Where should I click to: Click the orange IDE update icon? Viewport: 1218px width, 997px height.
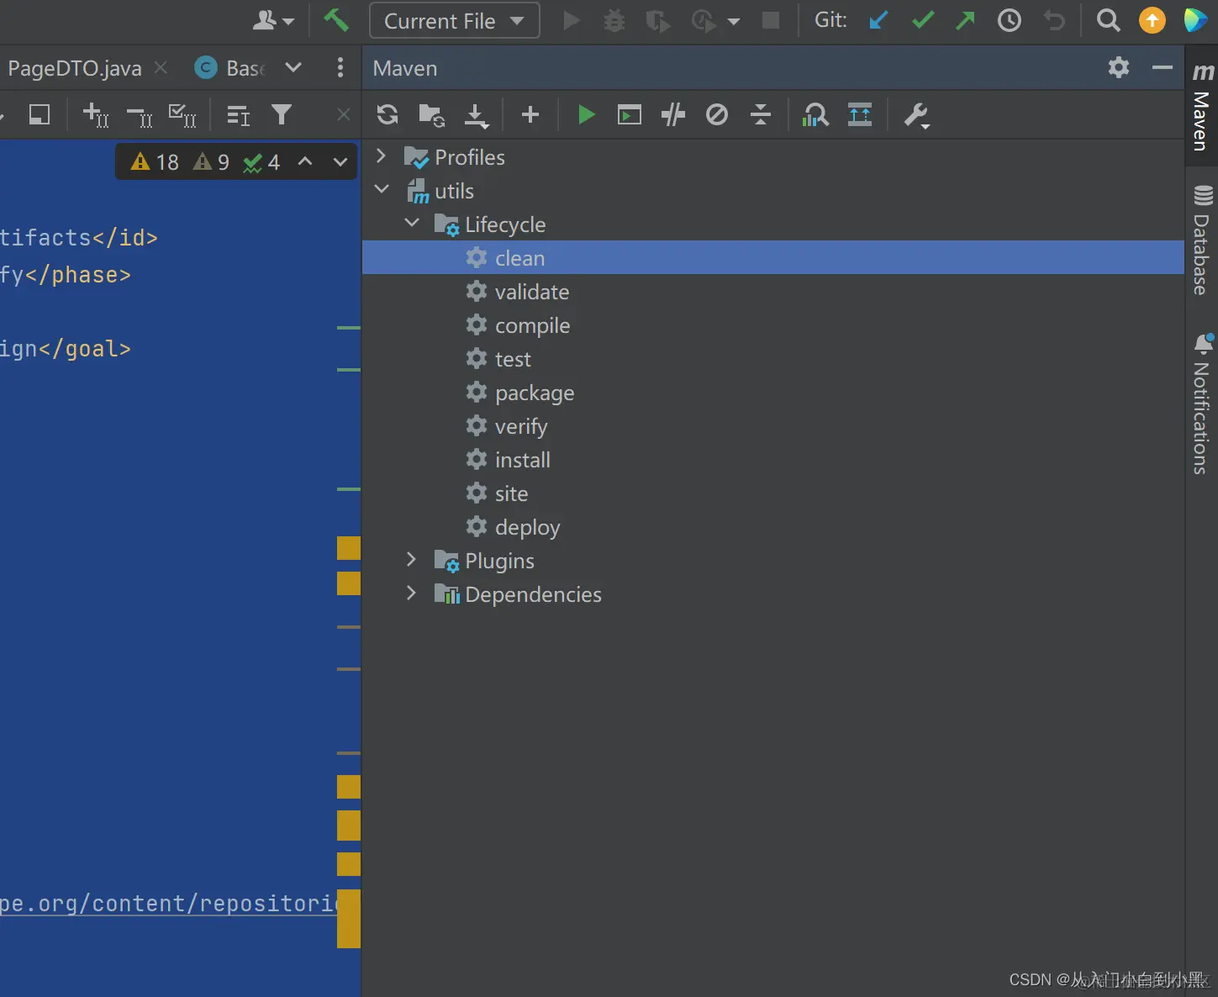click(x=1152, y=20)
